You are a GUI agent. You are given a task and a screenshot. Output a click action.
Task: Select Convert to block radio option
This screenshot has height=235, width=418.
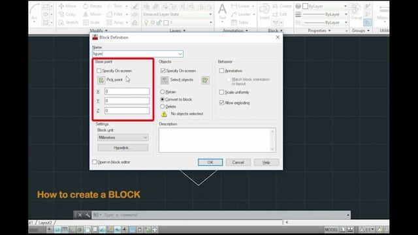pos(163,99)
